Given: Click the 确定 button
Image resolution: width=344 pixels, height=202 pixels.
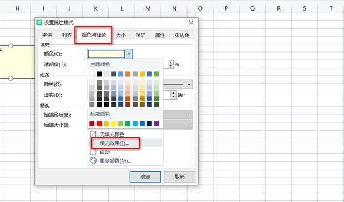Looking at the screenshot, I should tap(145, 177).
